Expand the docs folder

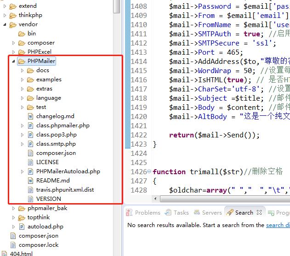coord(23,70)
